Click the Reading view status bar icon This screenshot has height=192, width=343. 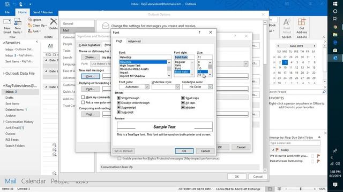point(279,189)
